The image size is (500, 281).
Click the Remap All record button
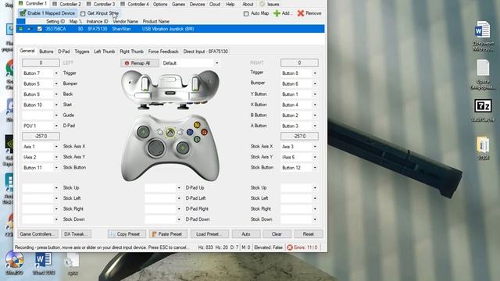(139, 63)
